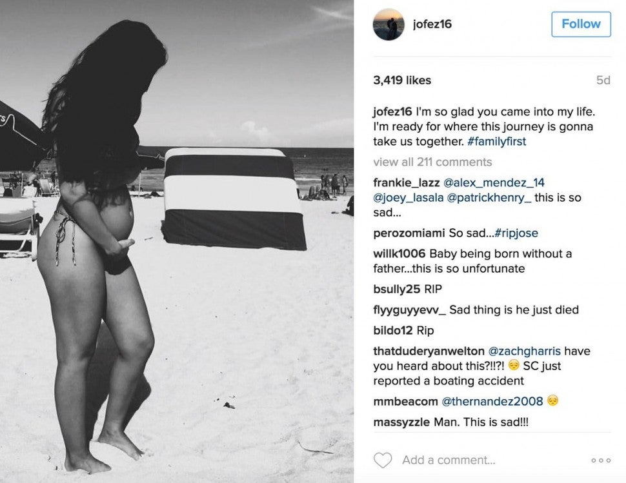Open the willk1006 commenter profile
626x483 pixels.
click(x=399, y=253)
